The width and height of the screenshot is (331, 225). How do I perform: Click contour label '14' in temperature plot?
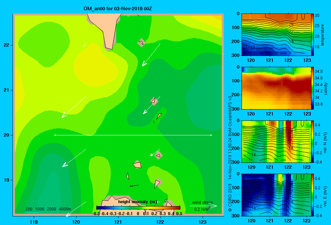[x=253, y=48]
